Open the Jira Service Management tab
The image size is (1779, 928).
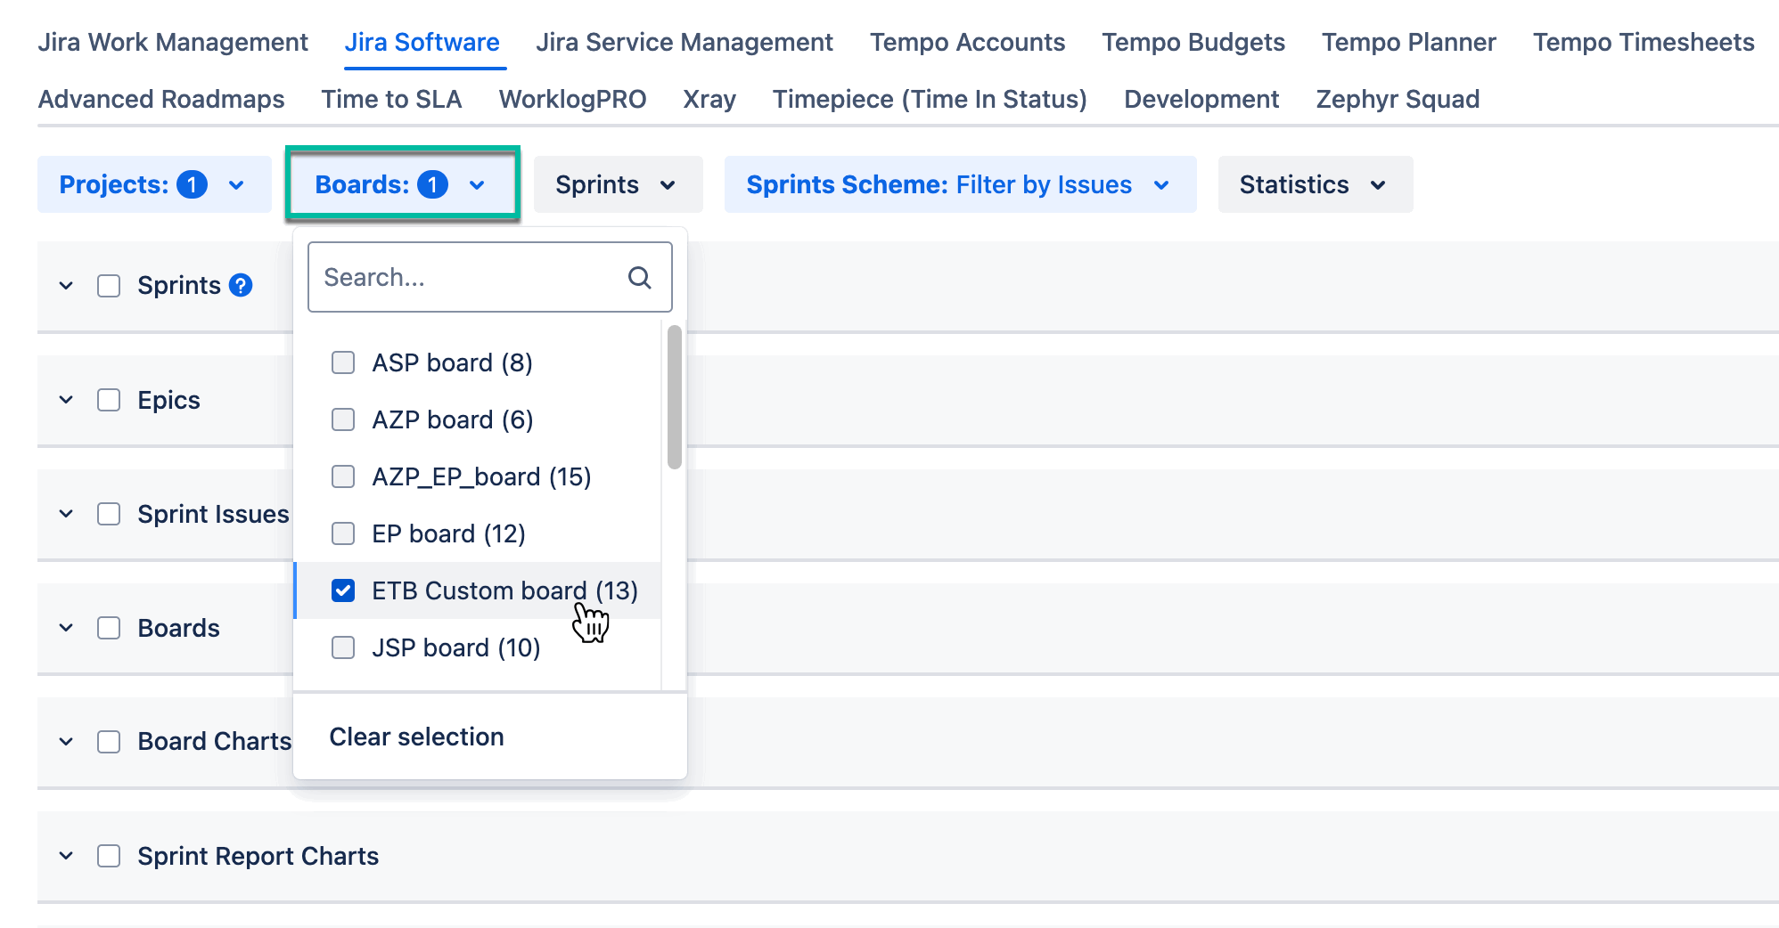[684, 42]
